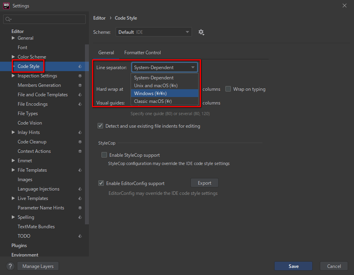Image resolution: width=354 pixels, height=275 pixels.
Task: Click layer icon beside Inlay Hints
Action: [80, 132]
